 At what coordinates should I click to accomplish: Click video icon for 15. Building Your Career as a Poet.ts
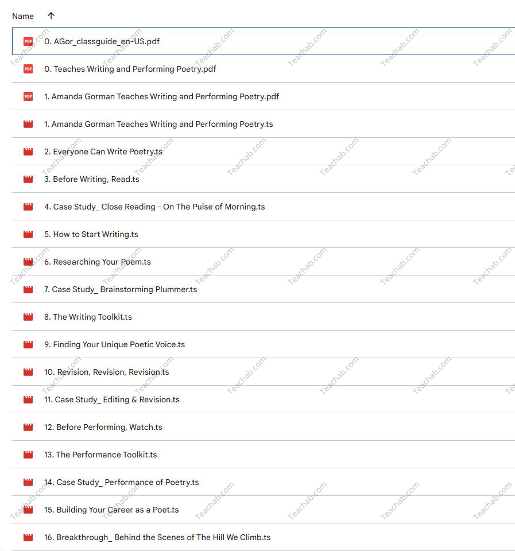coord(28,510)
